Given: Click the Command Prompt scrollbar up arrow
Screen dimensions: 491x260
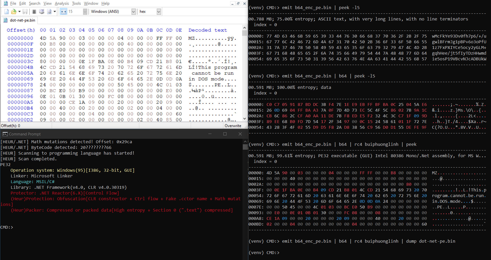Looking at the screenshot, I should [x=245, y=142].
